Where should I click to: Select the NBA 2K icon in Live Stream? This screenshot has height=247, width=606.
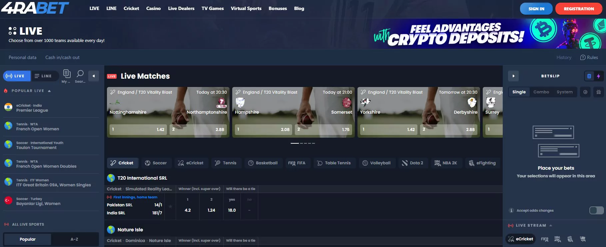pyautogui.click(x=557, y=239)
